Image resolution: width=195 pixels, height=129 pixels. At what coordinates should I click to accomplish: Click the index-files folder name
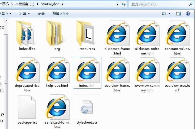pos(27,49)
